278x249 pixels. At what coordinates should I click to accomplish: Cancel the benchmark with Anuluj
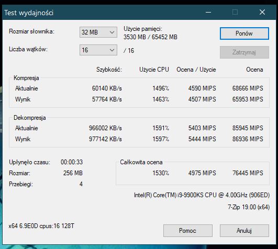point(244,231)
